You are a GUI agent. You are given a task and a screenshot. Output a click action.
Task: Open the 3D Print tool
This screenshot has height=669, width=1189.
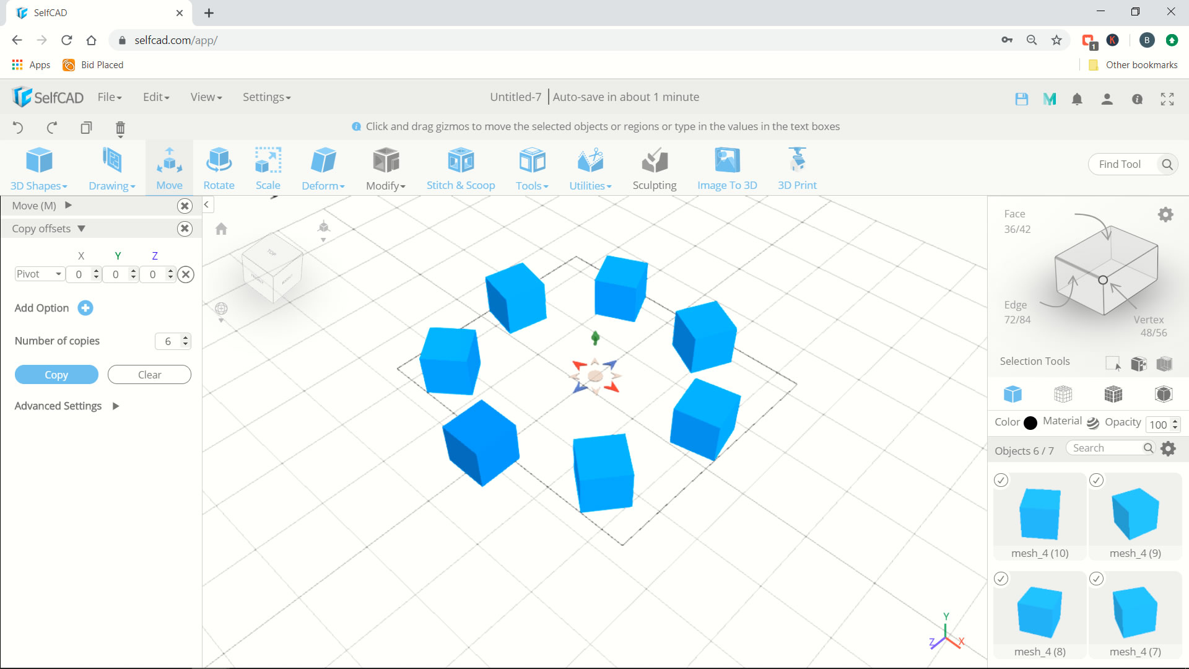(797, 168)
